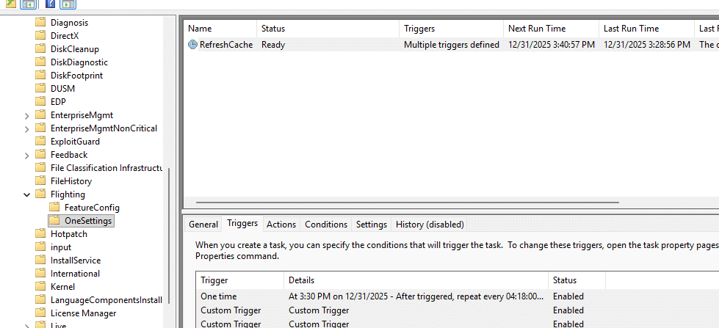719x328 pixels.
Task: Click the task list horizontal scrollbar
Action: pos(408,203)
